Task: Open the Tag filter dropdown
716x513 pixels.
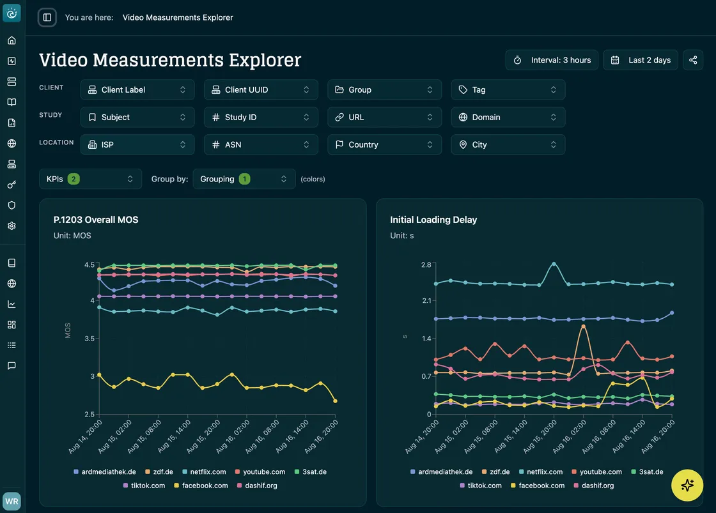Action: [x=508, y=90]
